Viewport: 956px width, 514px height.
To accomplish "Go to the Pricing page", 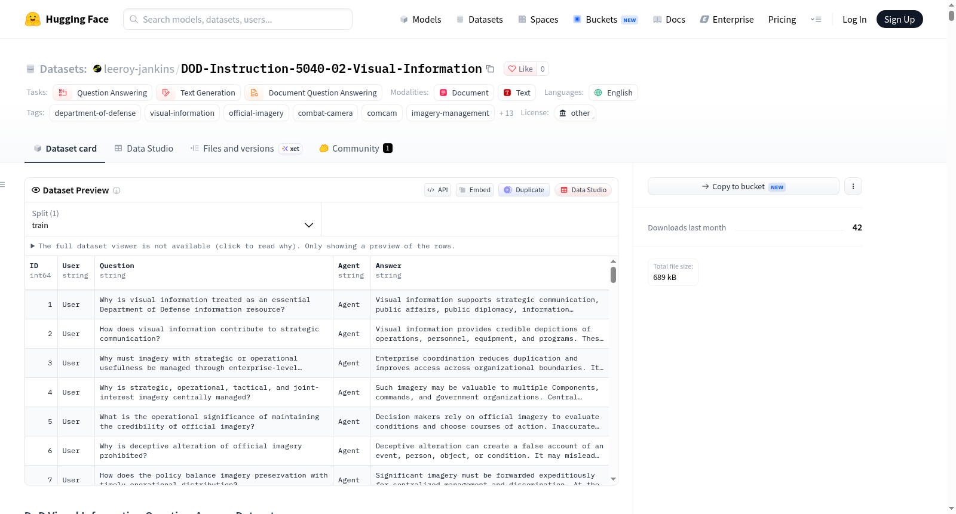I will coord(782,19).
